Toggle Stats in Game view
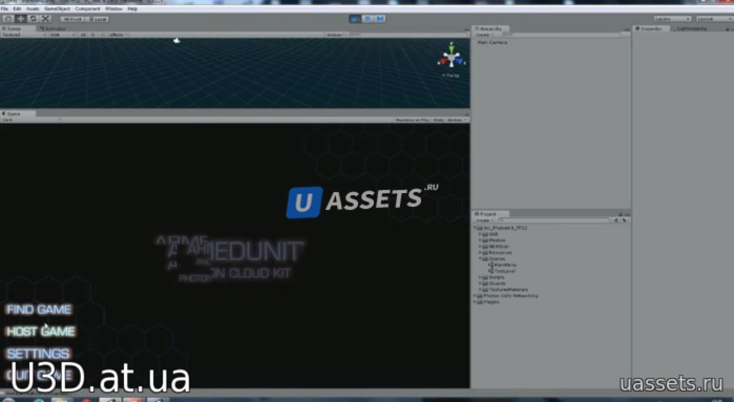 click(x=438, y=120)
